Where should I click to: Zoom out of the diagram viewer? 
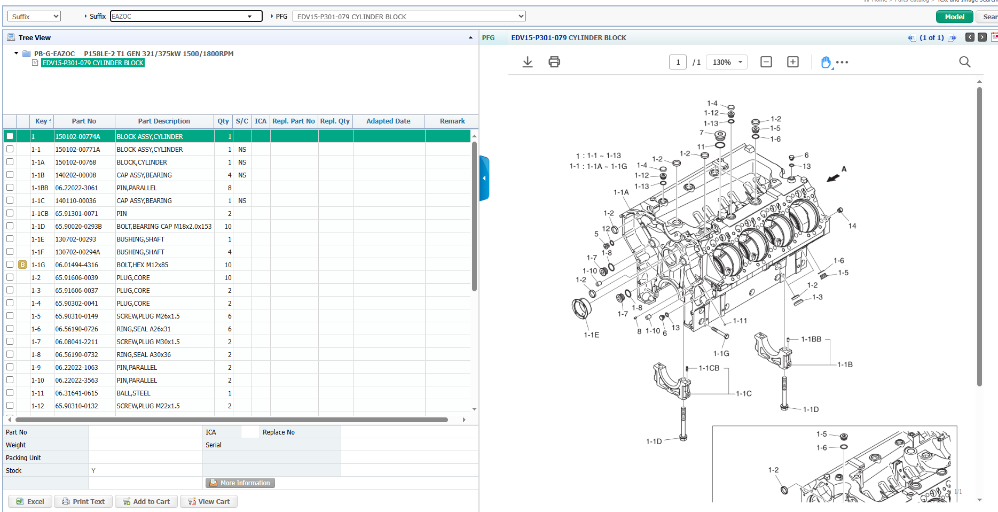(766, 62)
